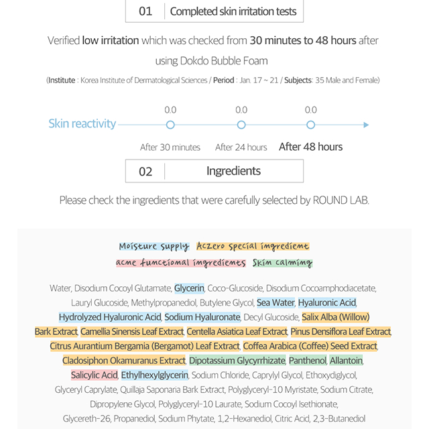
Task: Select the Skin calming legend label
Action: [282, 263]
